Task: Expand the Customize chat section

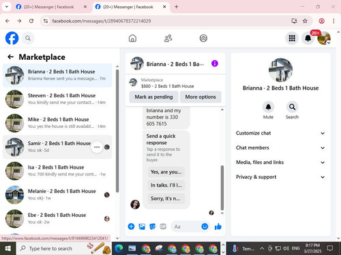Action: [280, 133]
